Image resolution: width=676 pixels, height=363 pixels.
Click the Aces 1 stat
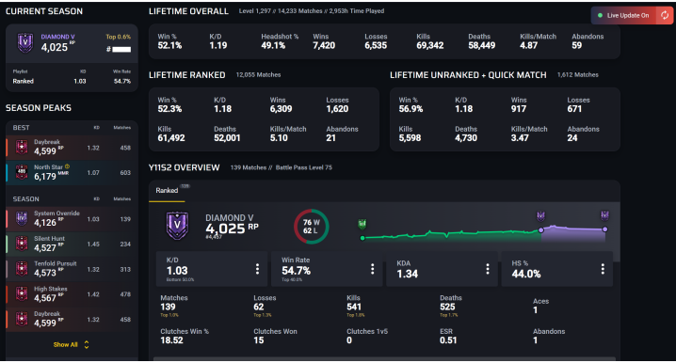(x=540, y=306)
